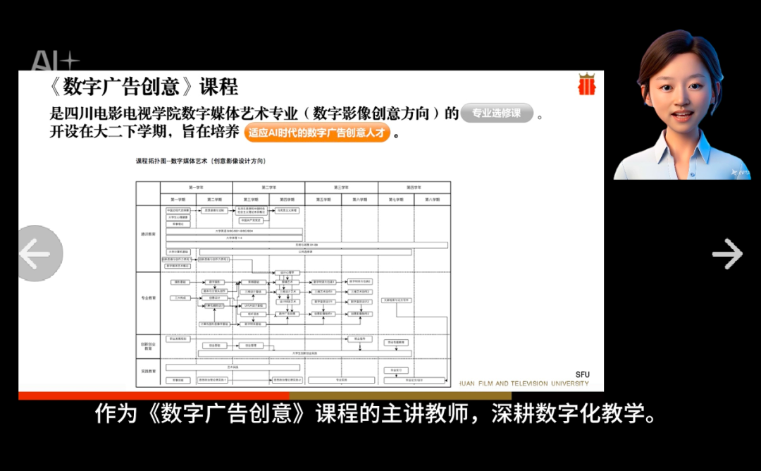Click the AI+ logo at top left
761x471 pixels.
click(x=55, y=62)
